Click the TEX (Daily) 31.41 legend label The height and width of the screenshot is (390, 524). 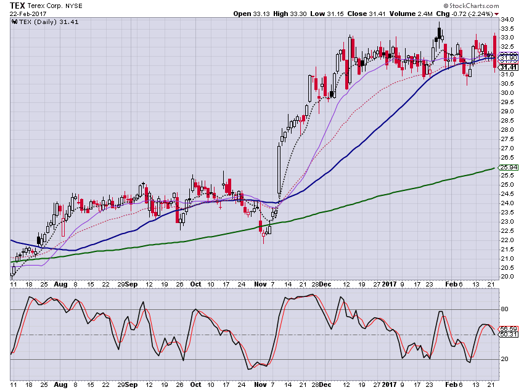(49, 22)
